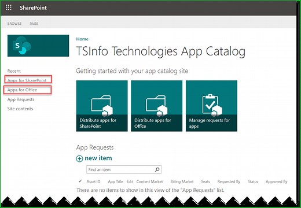
Task: Click the search magnifier in Find an item
Action: pos(157,169)
